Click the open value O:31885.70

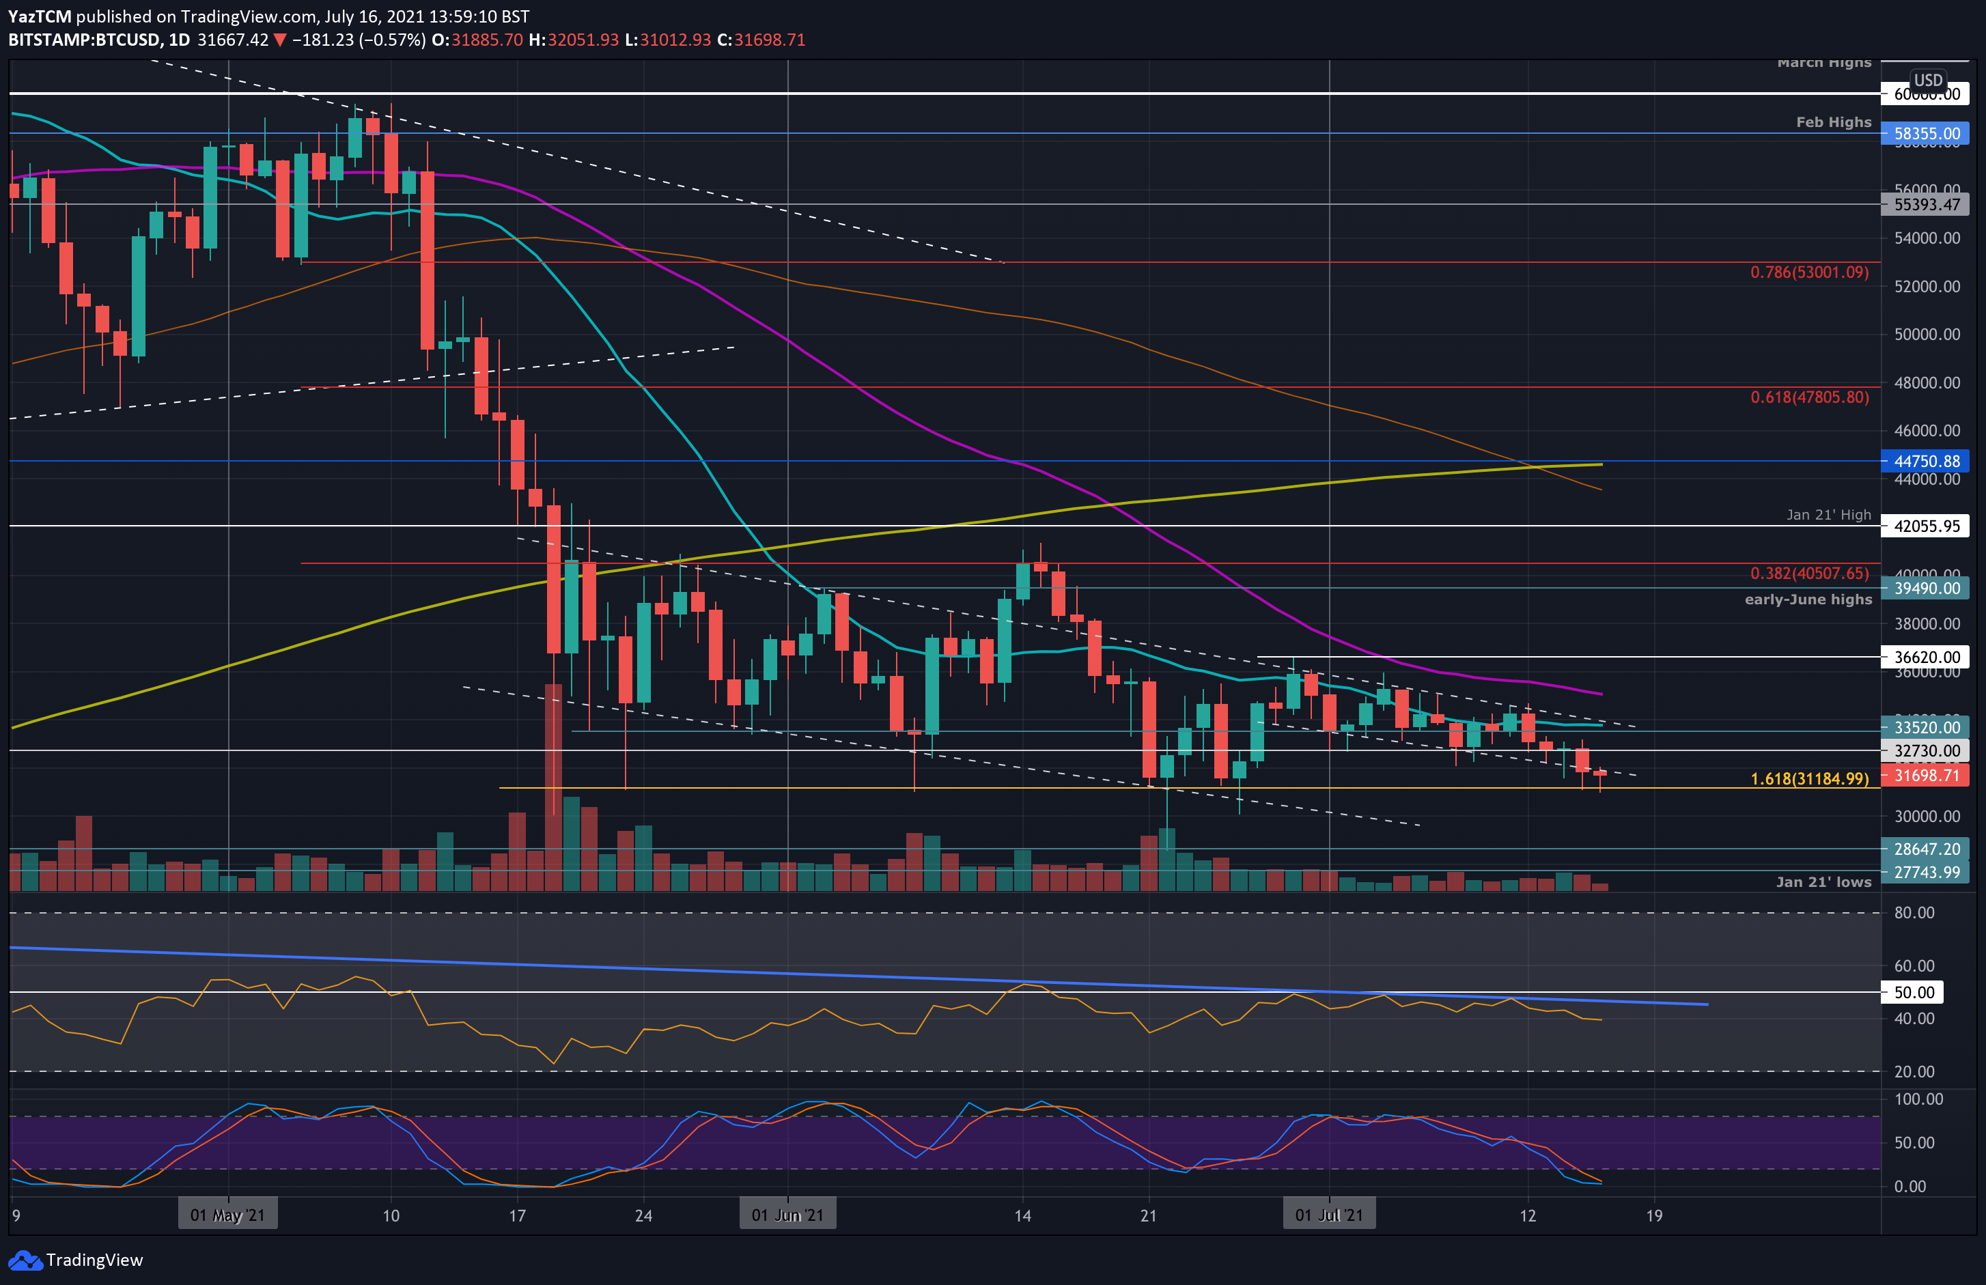click(x=477, y=40)
